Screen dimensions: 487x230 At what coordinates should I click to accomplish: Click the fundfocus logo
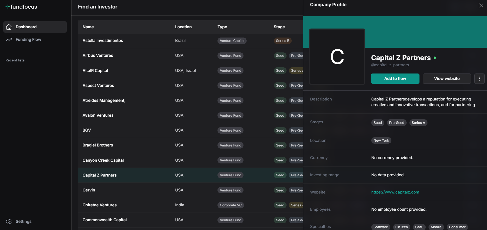pos(21,7)
